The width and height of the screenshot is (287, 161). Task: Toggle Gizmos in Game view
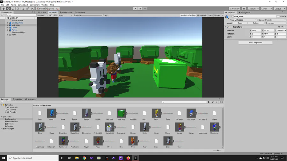(217, 15)
